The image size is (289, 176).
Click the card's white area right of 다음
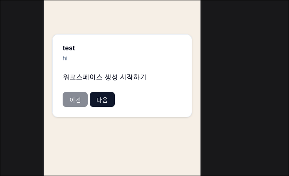[150, 99]
